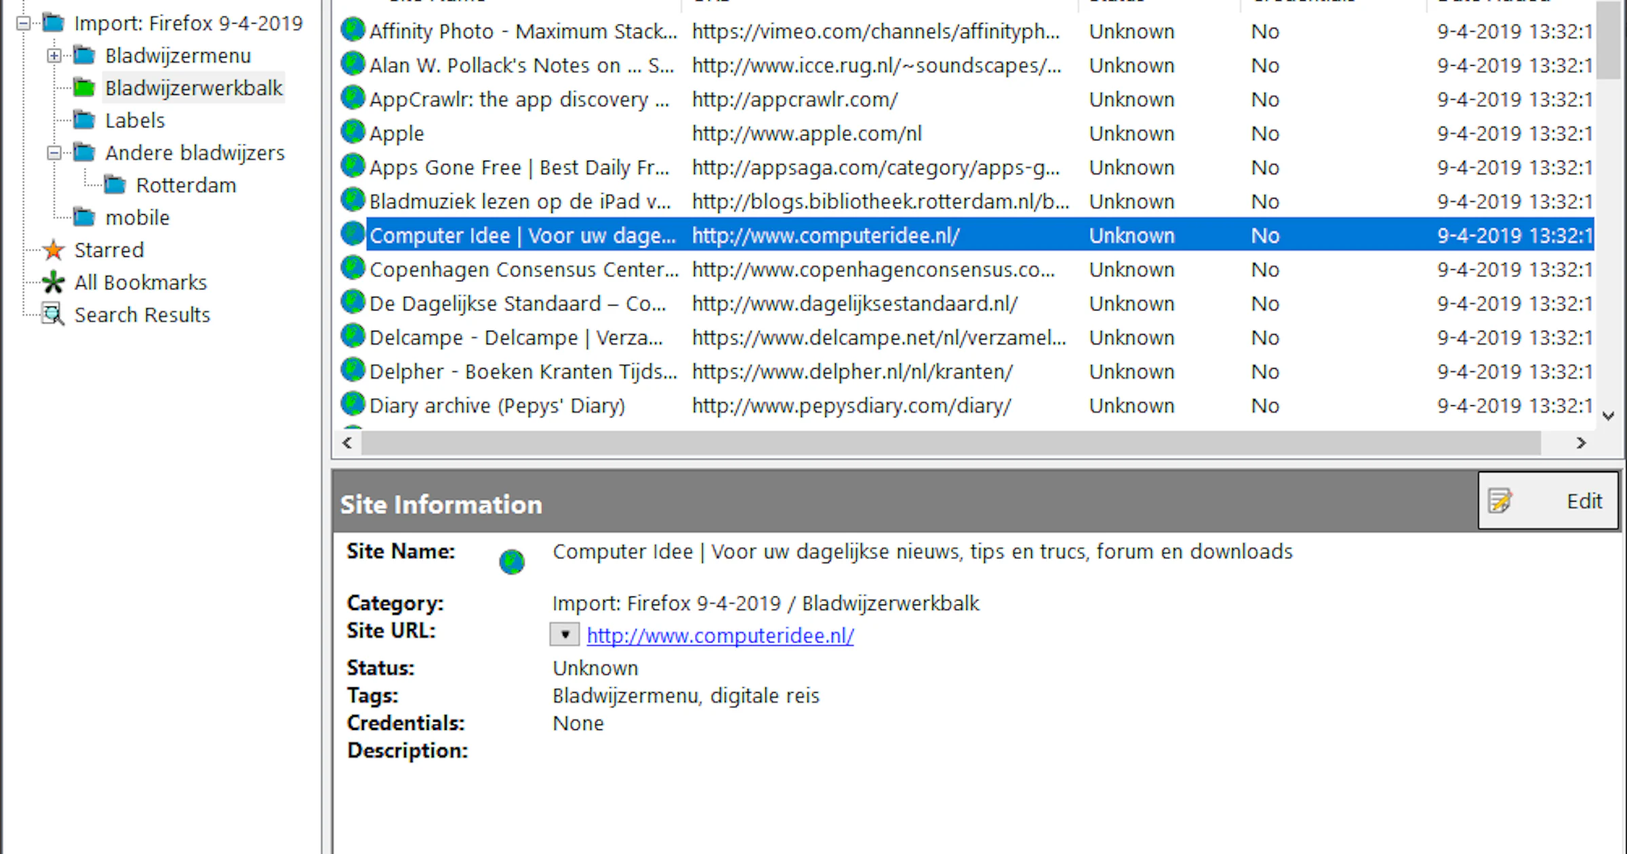Open the computeridee.nl link in Site Information
Image resolution: width=1627 pixels, height=854 pixels.
tap(720, 636)
